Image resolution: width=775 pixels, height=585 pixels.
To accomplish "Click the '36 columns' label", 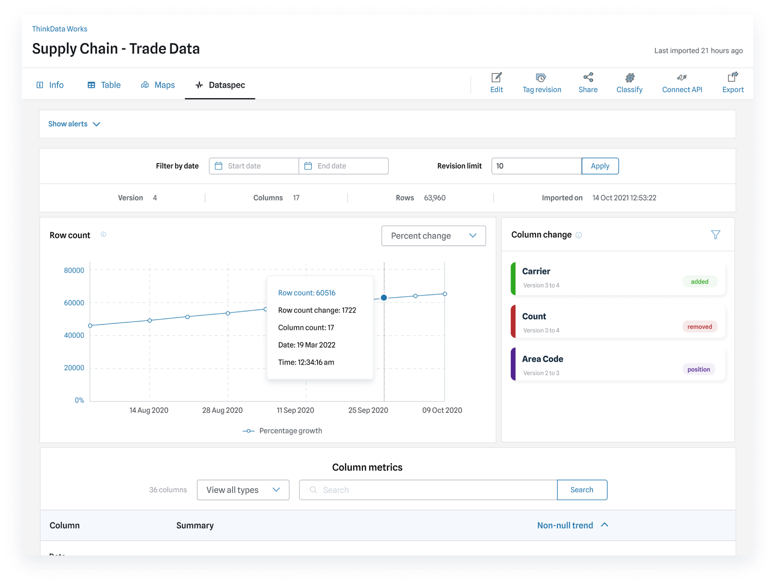I will (x=168, y=490).
